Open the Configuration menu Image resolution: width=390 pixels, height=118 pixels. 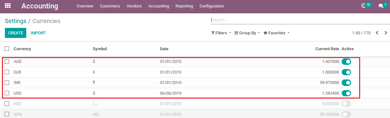(x=212, y=6)
